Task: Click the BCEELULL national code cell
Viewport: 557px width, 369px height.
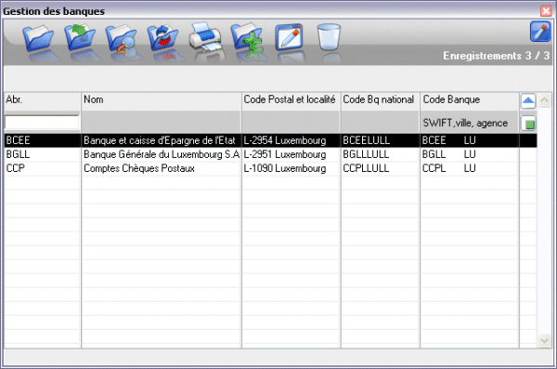Action: click(380, 140)
